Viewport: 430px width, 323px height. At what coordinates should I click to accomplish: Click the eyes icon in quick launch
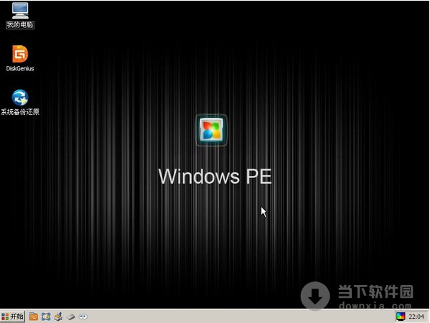tap(83, 317)
